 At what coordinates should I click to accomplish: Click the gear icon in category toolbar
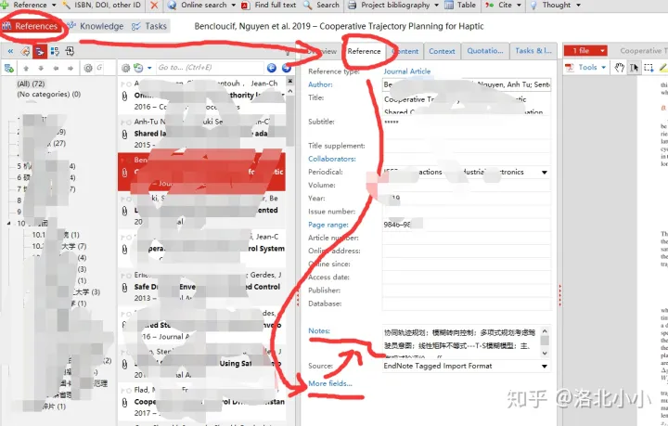pos(88,68)
